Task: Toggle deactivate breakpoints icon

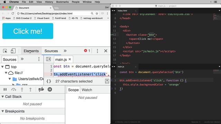Action: tap(41, 90)
